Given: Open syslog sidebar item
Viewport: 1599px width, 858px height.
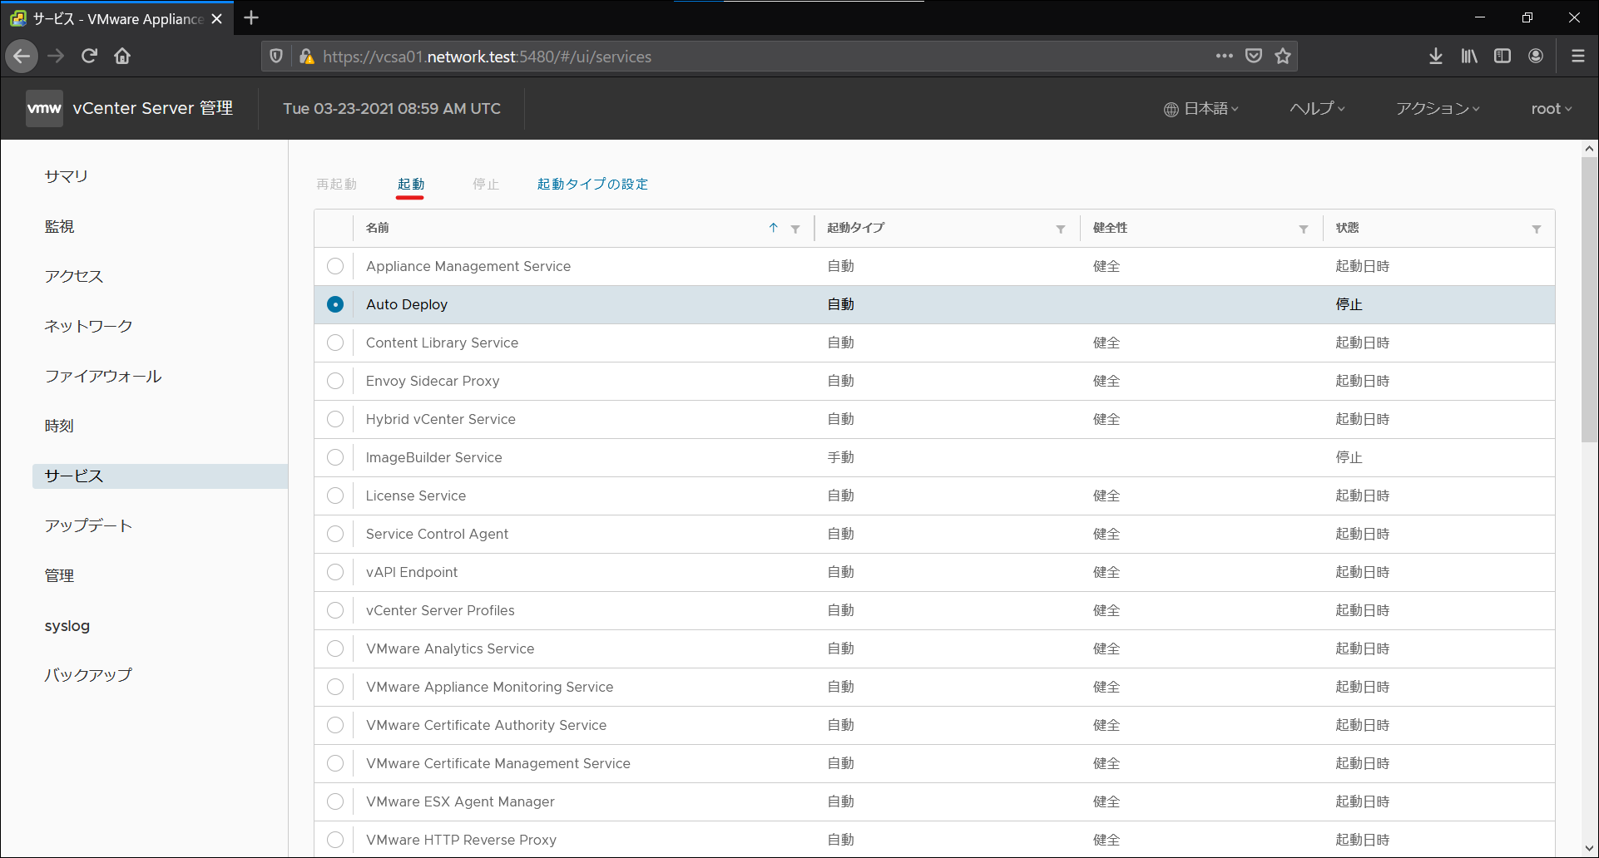Looking at the screenshot, I should pos(67,626).
